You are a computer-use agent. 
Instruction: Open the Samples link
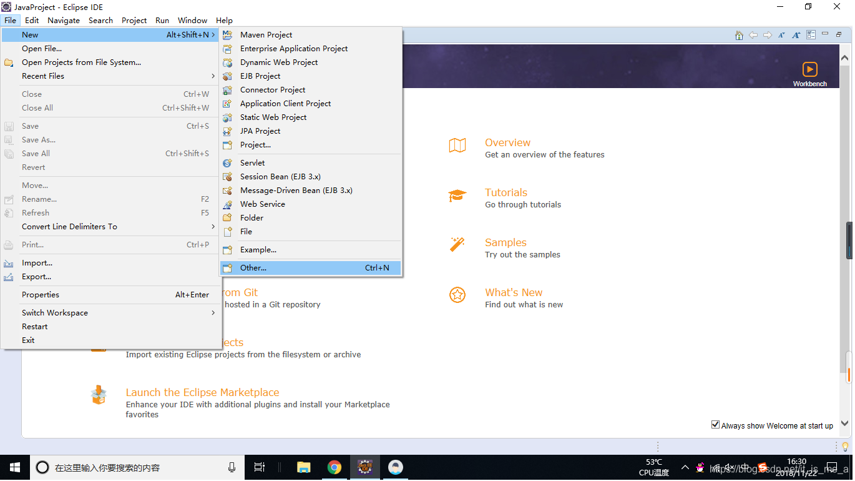click(506, 243)
